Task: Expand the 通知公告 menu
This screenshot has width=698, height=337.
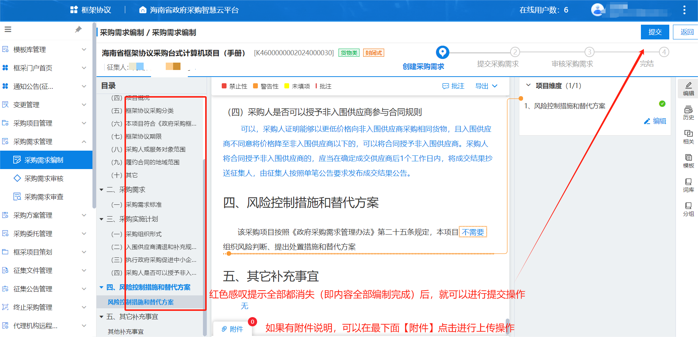Action: pos(84,86)
